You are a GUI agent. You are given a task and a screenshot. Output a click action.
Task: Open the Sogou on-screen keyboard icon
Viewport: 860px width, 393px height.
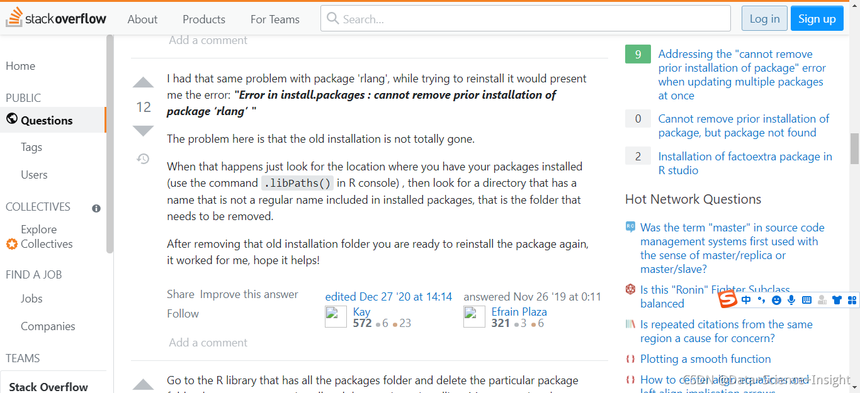tap(806, 300)
